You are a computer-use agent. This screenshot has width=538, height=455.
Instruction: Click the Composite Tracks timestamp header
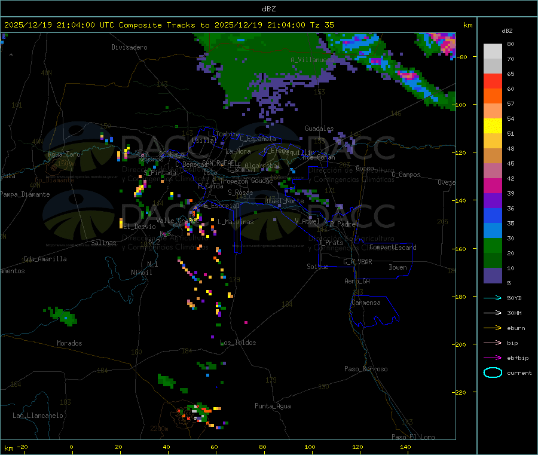pos(169,25)
